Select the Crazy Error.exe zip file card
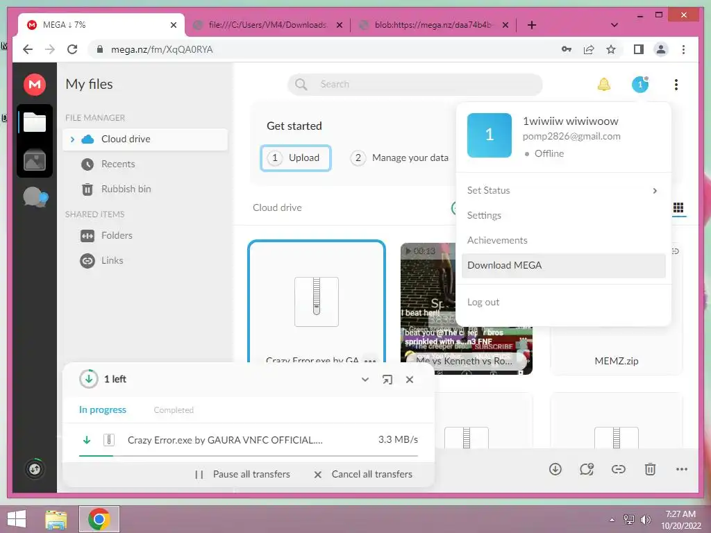The width and height of the screenshot is (711, 533). [317, 301]
